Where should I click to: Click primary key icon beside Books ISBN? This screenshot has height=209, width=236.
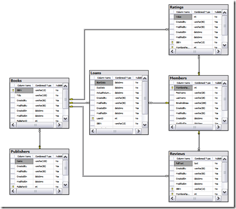(x=13, y=90)
